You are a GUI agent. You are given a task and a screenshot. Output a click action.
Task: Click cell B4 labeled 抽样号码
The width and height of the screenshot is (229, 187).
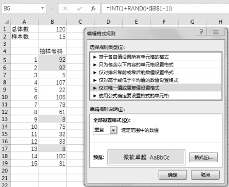point(52,51)
